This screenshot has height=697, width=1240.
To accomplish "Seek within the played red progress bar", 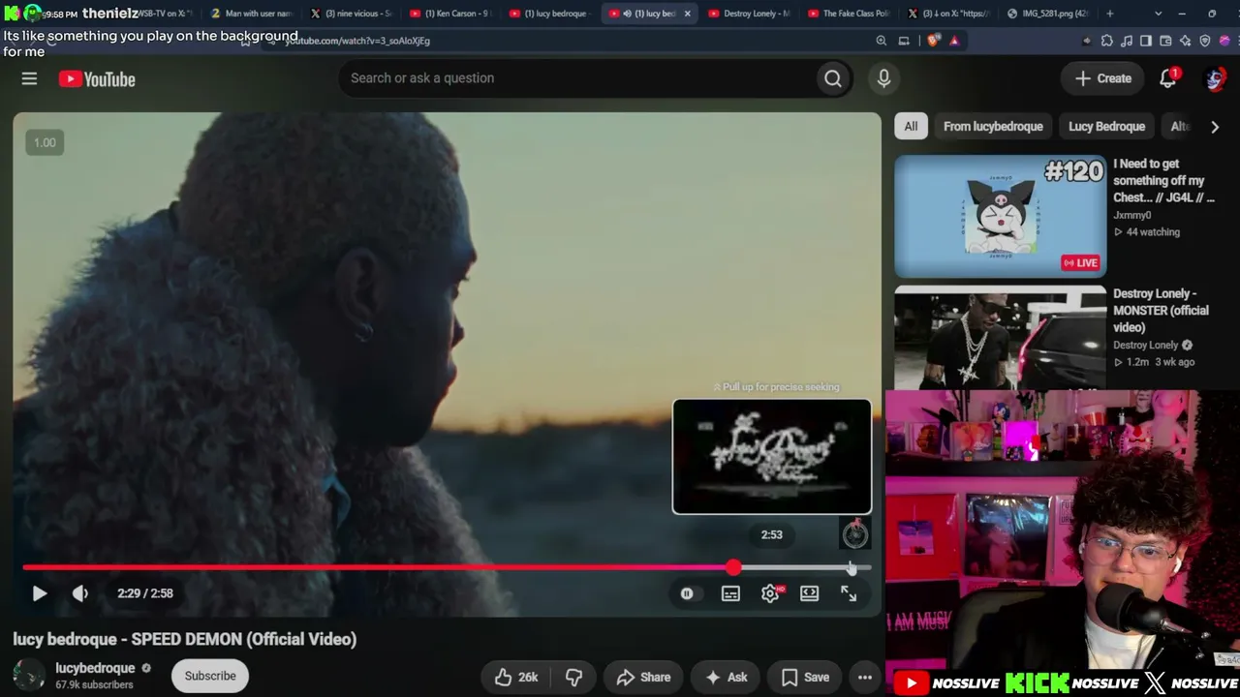I will click(x=378, y=568).
